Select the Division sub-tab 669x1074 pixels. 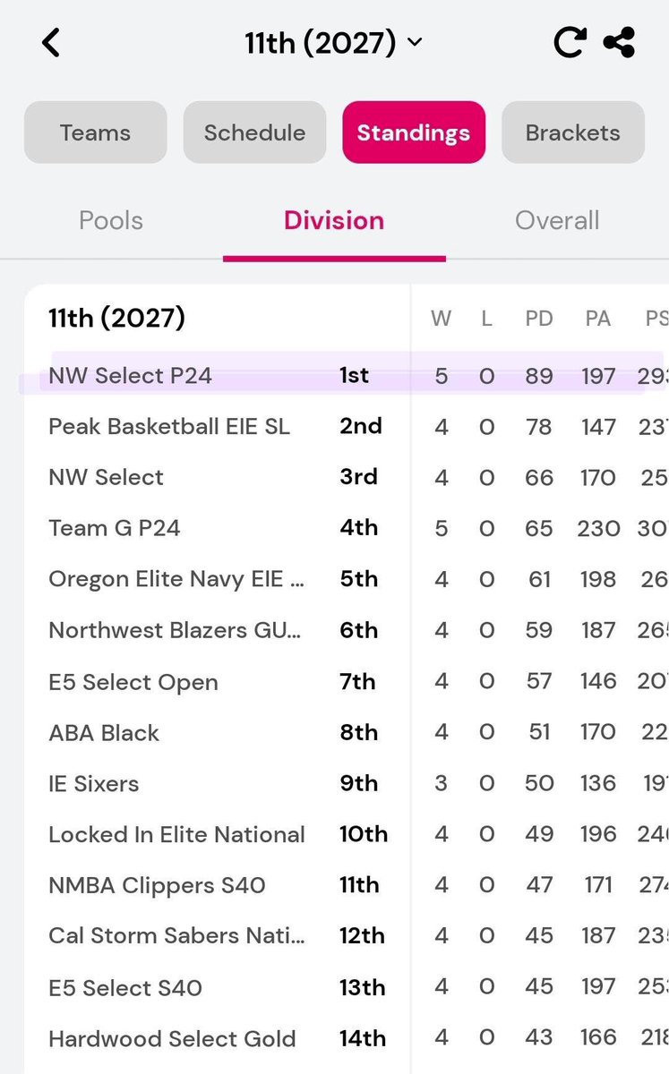[334, 221]
